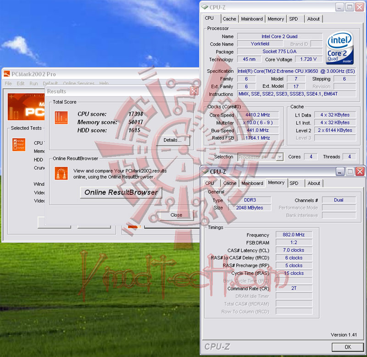Click Details button in Results dialog

point(172,140)
